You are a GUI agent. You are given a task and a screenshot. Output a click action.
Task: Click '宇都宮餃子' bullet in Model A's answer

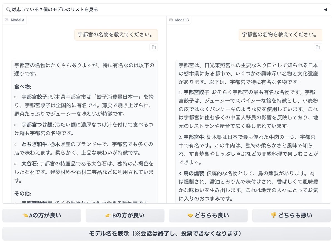pyautogui.click(x=35, y=97)
